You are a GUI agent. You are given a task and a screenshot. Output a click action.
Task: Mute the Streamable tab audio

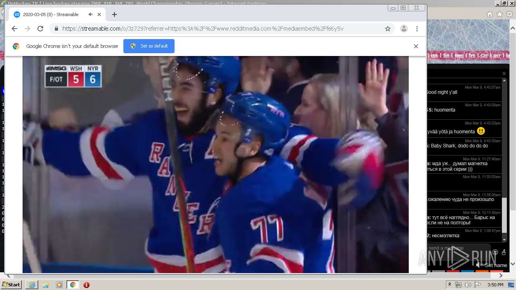pyautogui.click(x=91, y=14)
